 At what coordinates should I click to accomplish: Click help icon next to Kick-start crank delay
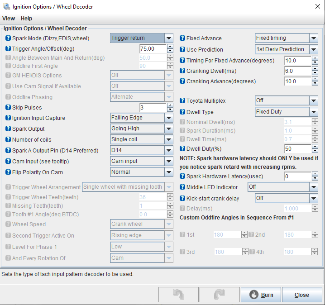[x=182, y=198]
